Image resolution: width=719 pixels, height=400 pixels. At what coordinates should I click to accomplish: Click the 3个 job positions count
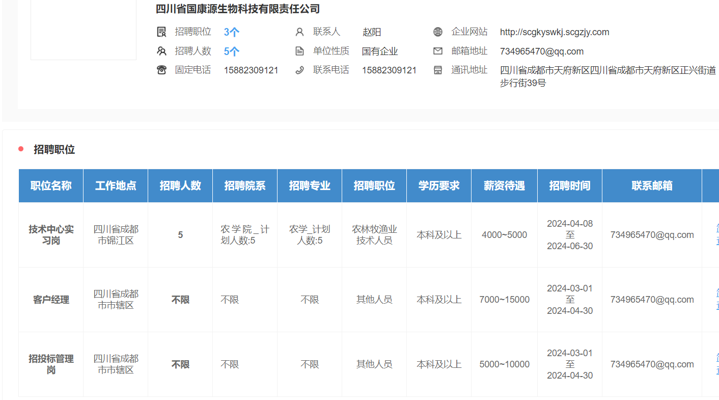click(231, 32)
